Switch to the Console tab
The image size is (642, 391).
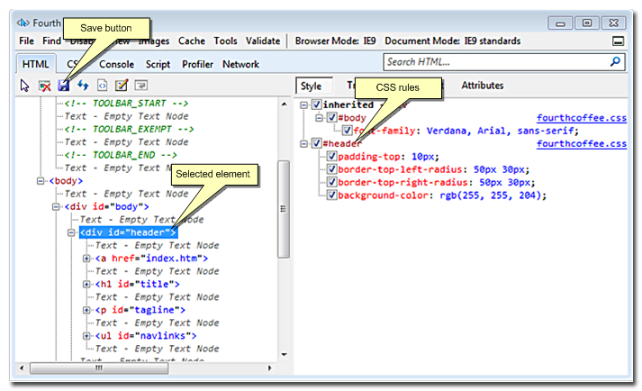pyautogui.click(x=117, y=64)
